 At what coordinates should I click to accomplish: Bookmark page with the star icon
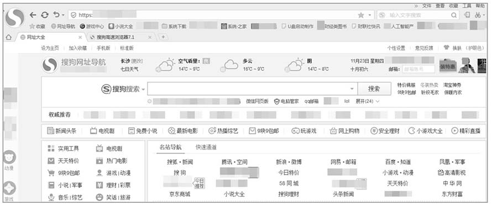[x=361, y=15]
